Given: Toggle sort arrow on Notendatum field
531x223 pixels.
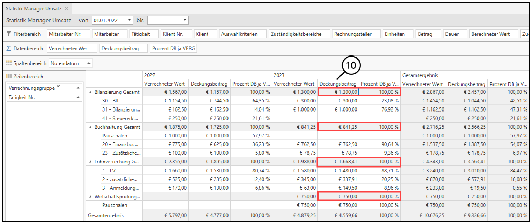Looking at the screenshot, I should coord(89,63).
